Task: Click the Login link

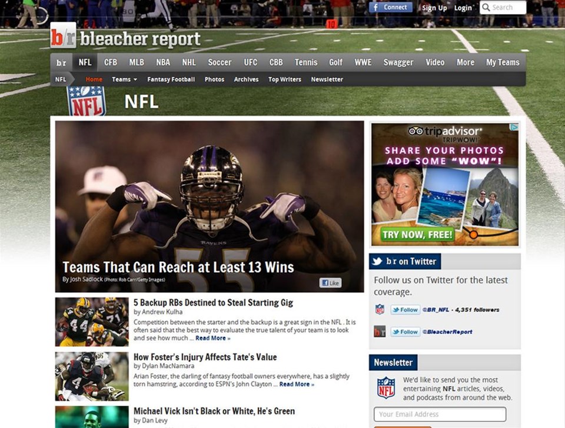Action: (463, 8)
